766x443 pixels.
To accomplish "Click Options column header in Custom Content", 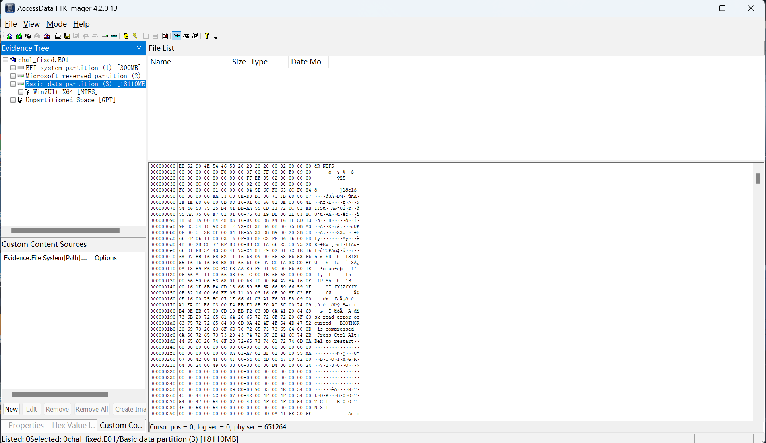I will click(x=118, y=258).
